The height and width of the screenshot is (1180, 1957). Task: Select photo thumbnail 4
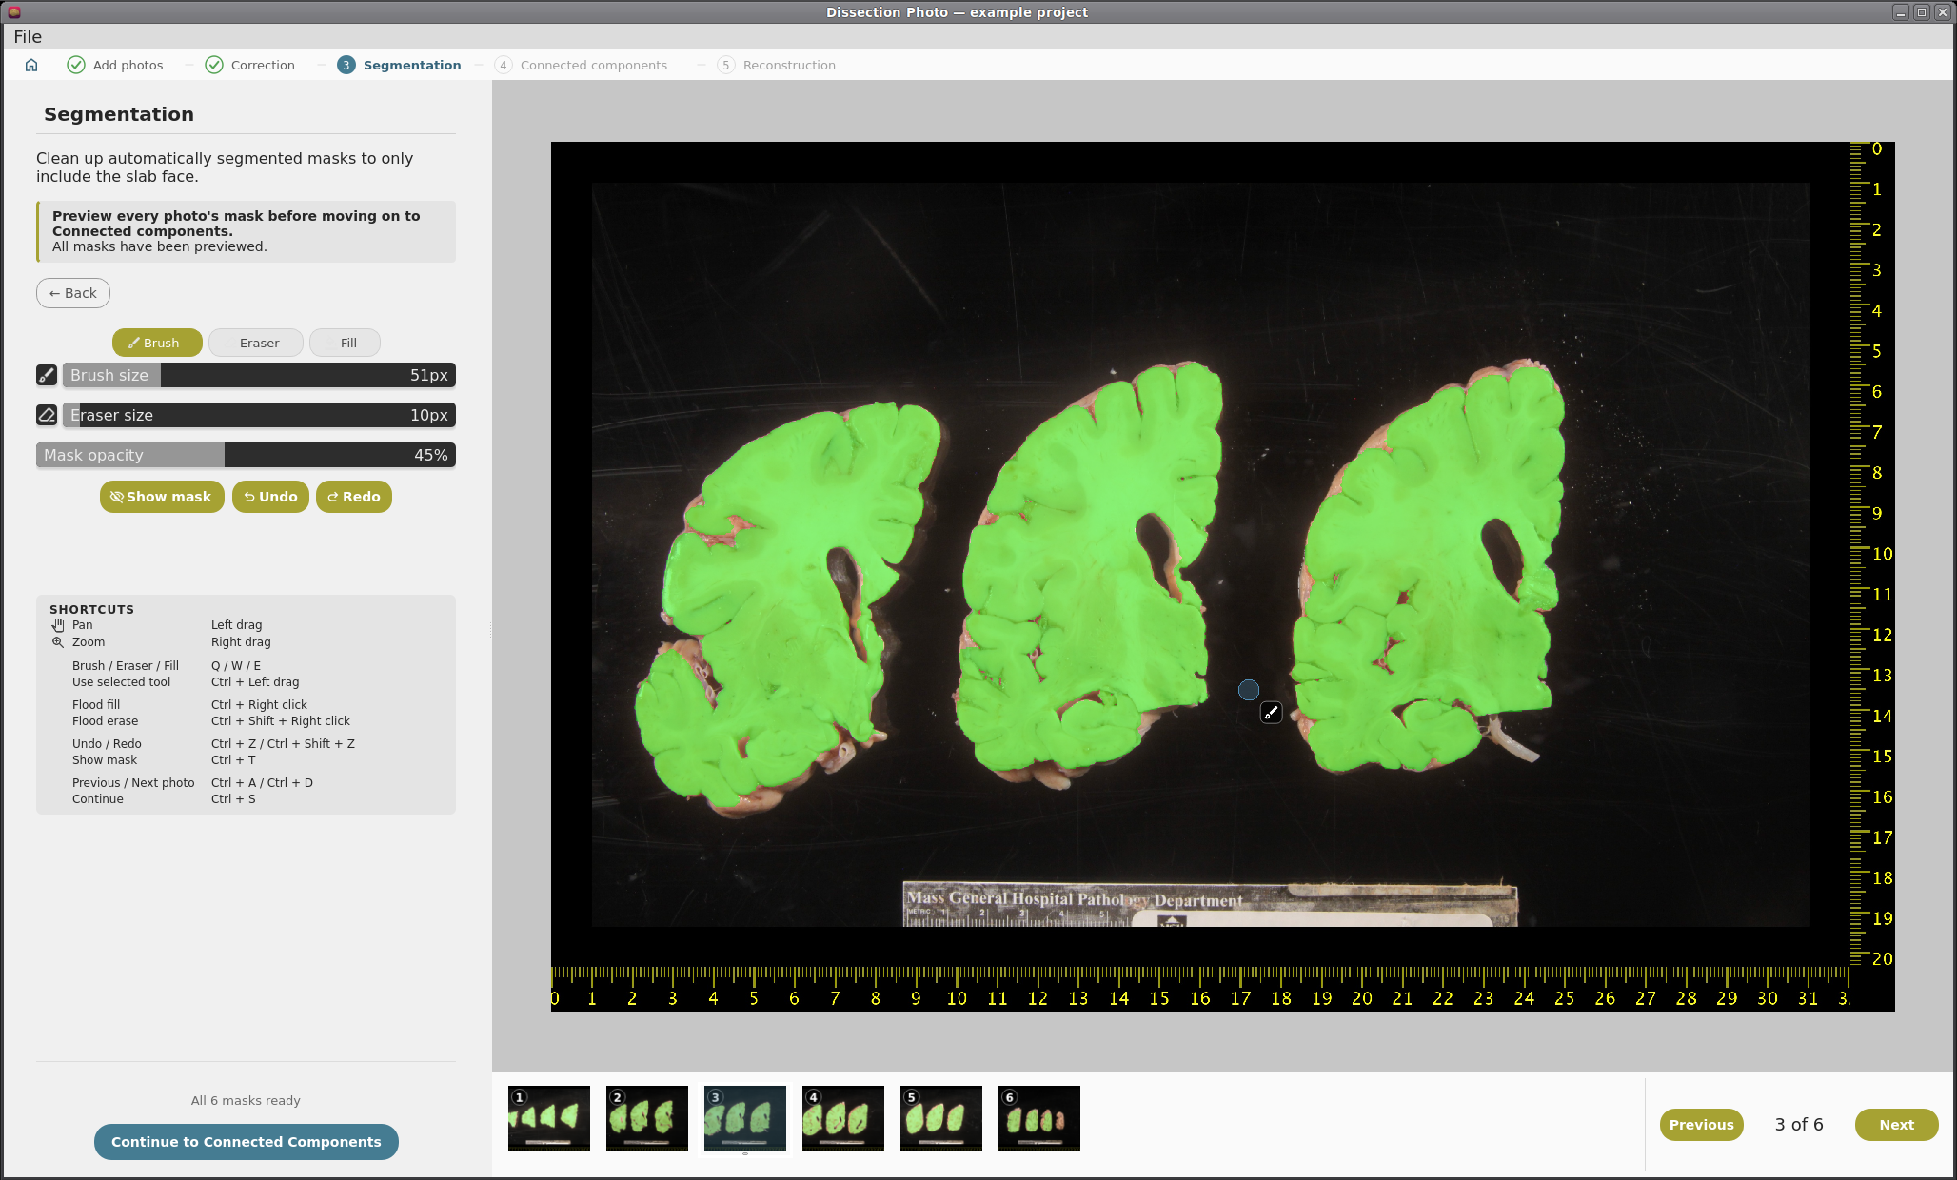pyautogui.click(x=843, y=1118)
